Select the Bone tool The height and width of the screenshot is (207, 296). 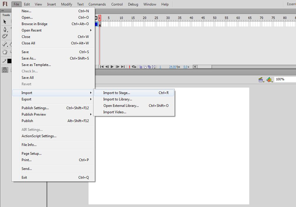[5, 44]
